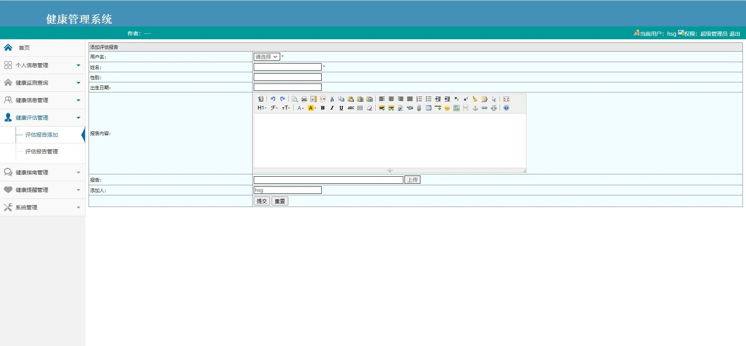This screenshot has width=746, height=346.
Task: Click the eraser remove-format icon
Action: point(370,108)
